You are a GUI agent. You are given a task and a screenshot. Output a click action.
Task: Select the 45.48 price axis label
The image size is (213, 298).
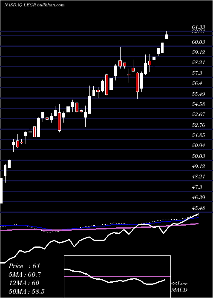tap(199, 208)
